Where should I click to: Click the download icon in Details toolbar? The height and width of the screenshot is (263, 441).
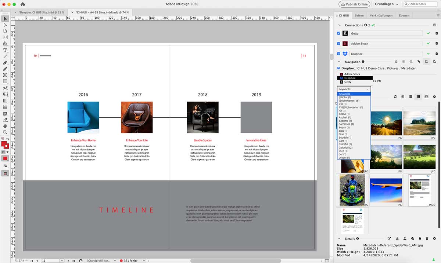(397, 238)
